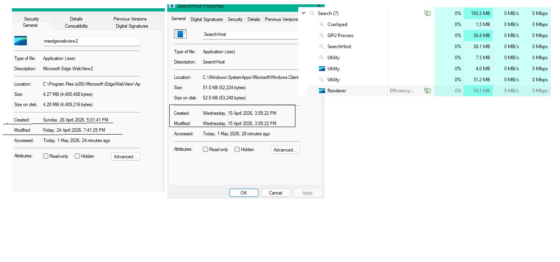Viewport: 560px width, 262px height.
Task: Click the msedgewebview2 application icon
Action: 21,41
